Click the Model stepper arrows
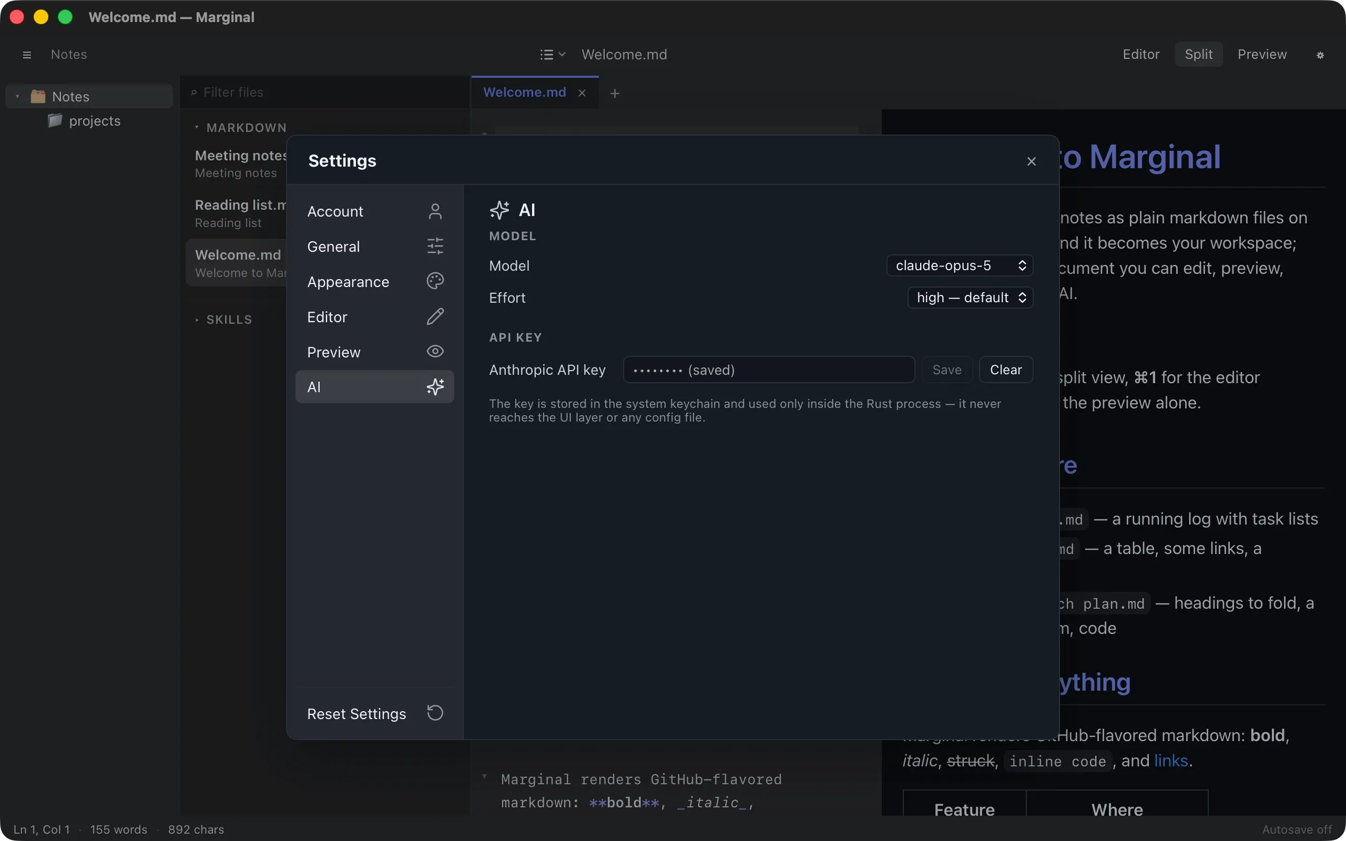1346x841 pixels. [x=1022, y=266]
